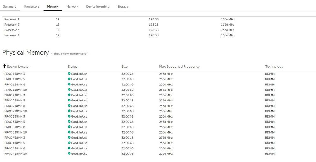Open the Summary tab
The image size is (316, 162).
[x=10, y=6]
